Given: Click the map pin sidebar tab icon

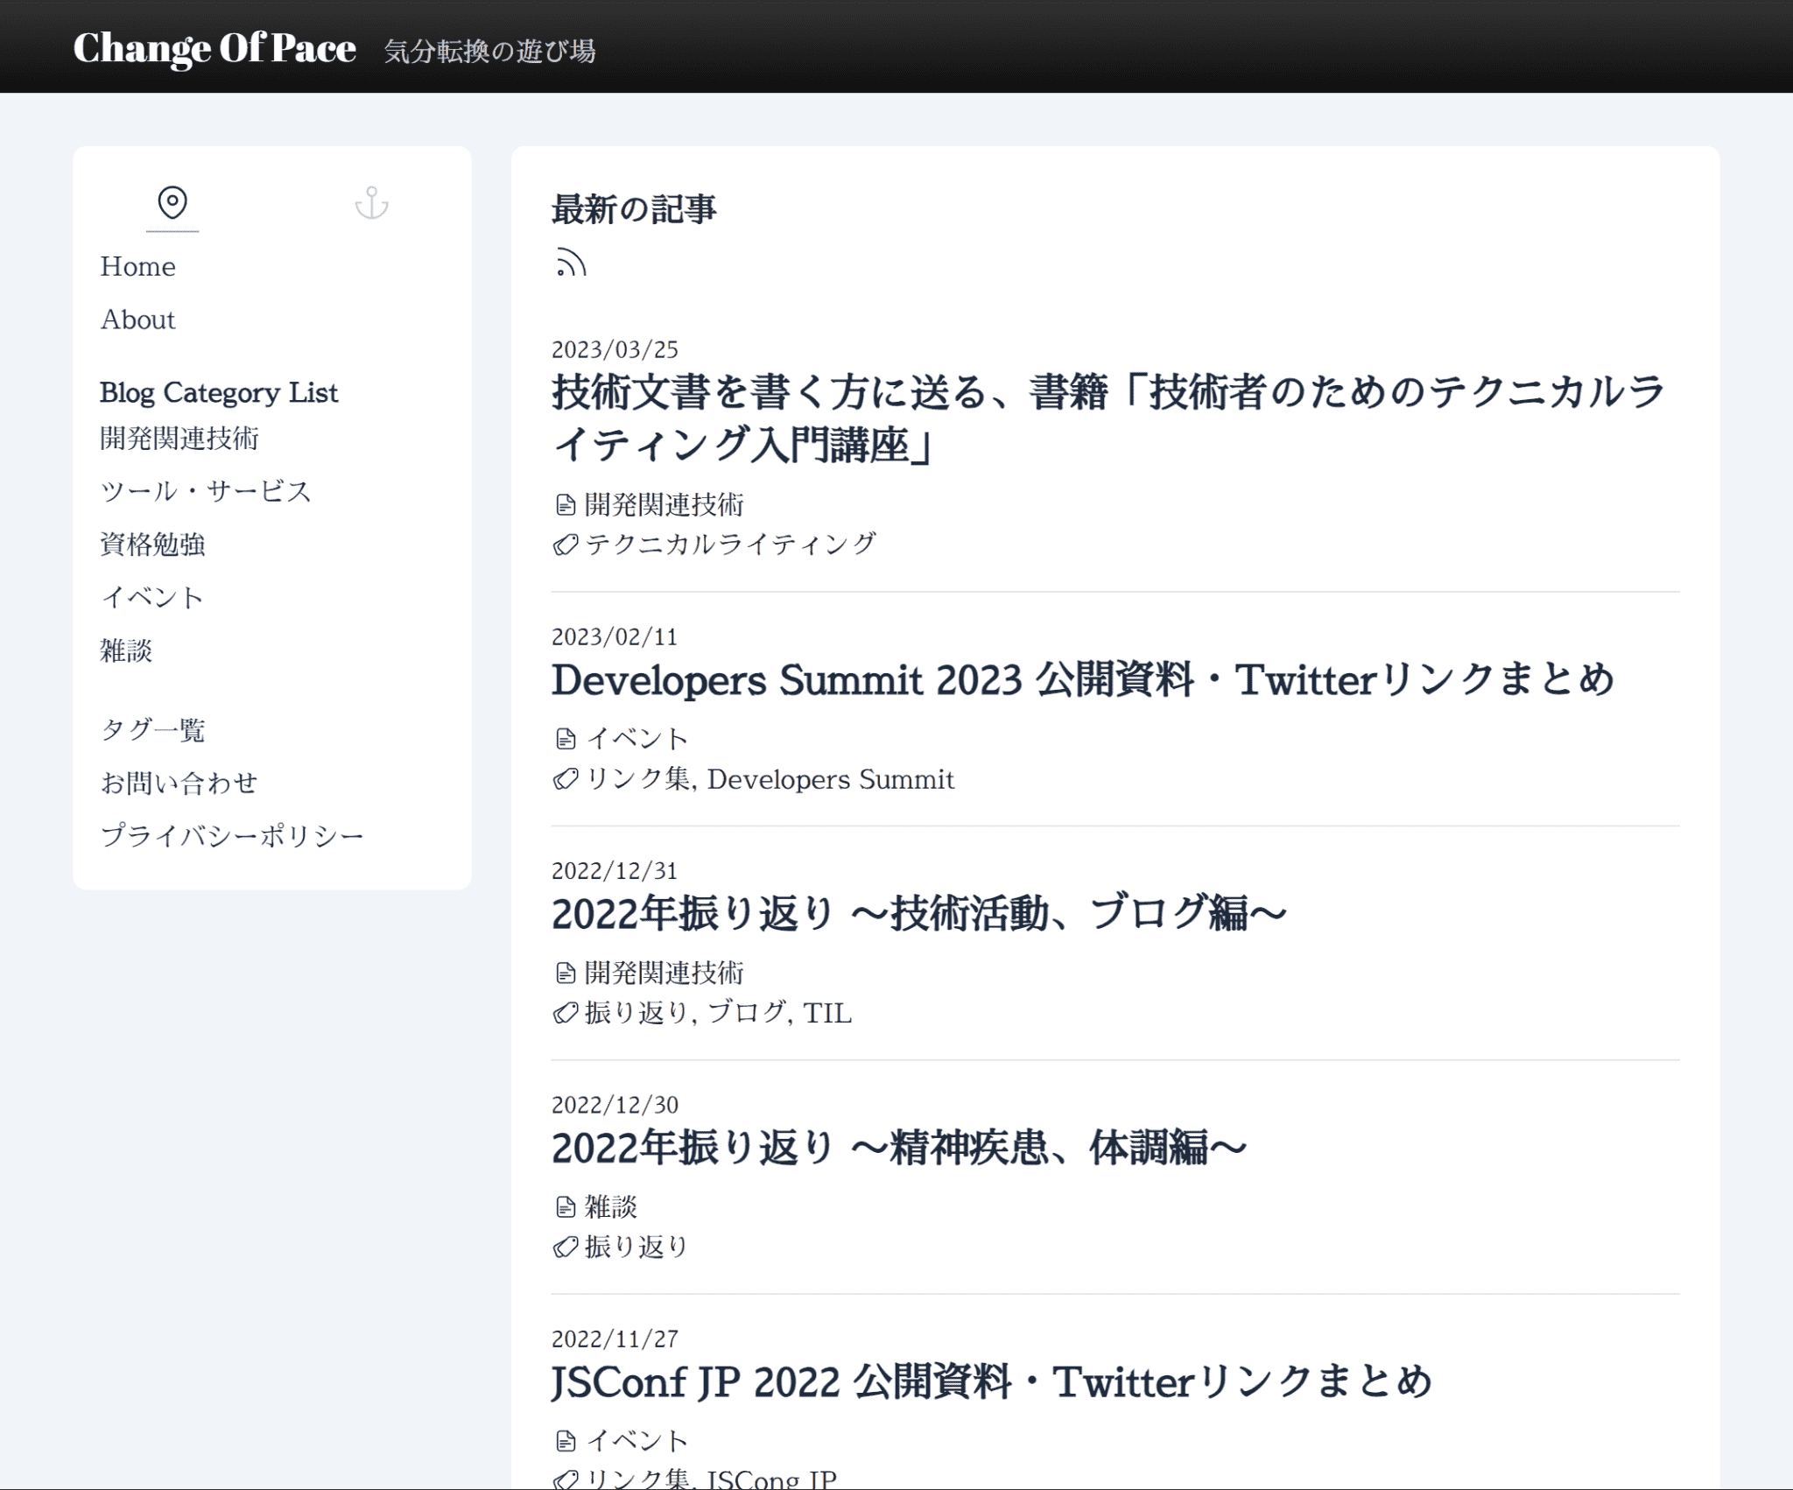Looking at the screenshot, I should tap(172, 202).
